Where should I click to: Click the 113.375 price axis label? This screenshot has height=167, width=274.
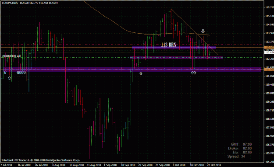tap(269, 42)
